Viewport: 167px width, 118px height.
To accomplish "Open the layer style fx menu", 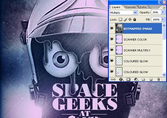I will [x=121, y=79].
